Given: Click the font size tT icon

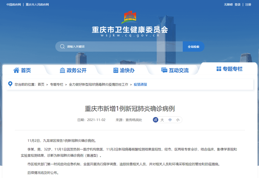Looking at the screenshot, I should pyautogui.click(x=155, y=120).
